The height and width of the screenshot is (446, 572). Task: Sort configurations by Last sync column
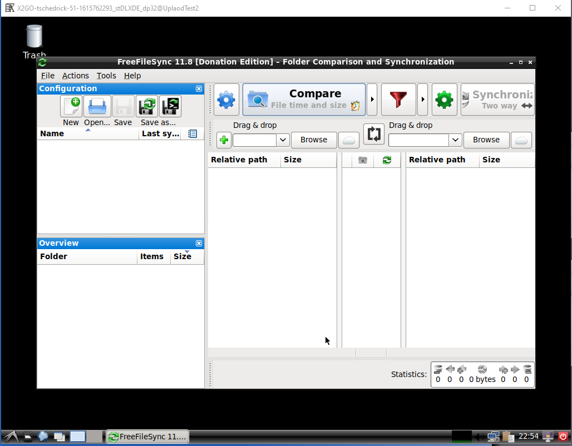[160, 134]
